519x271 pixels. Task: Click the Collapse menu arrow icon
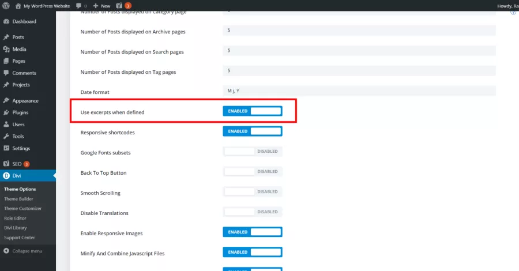[x=6, y=251]
